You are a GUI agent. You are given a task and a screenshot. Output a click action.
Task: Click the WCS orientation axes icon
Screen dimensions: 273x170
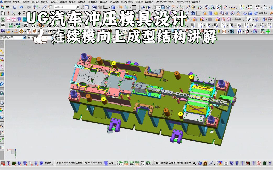tap(181, 7)
